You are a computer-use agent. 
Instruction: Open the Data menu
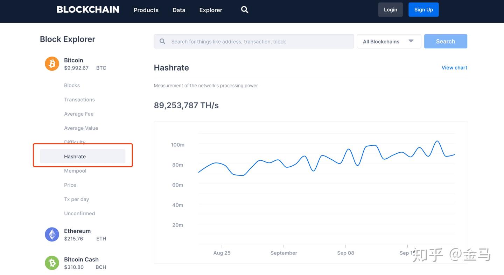coord(179,10)
